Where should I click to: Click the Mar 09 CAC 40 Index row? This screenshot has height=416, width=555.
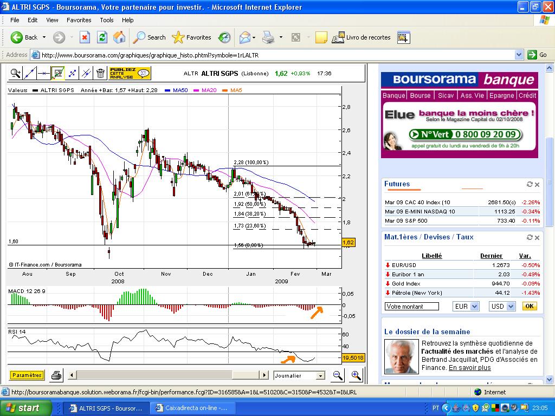tap(462, 203)
